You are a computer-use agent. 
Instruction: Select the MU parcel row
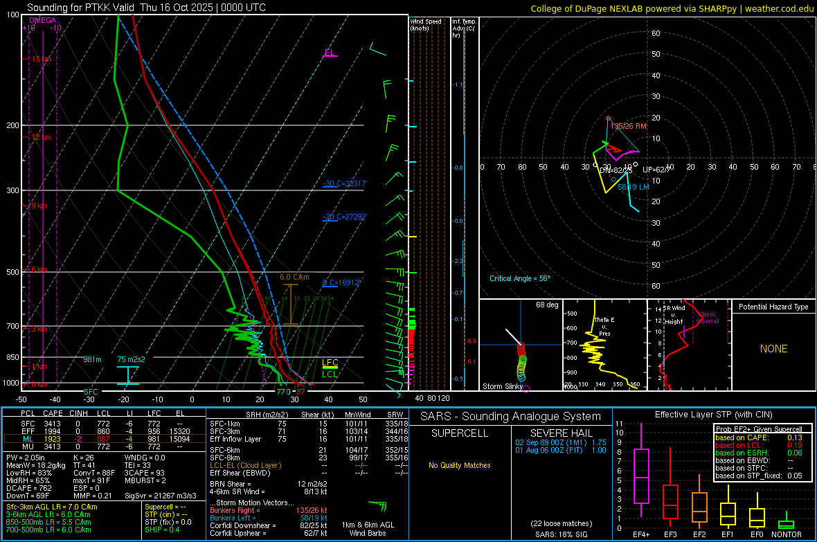(105, 446)
